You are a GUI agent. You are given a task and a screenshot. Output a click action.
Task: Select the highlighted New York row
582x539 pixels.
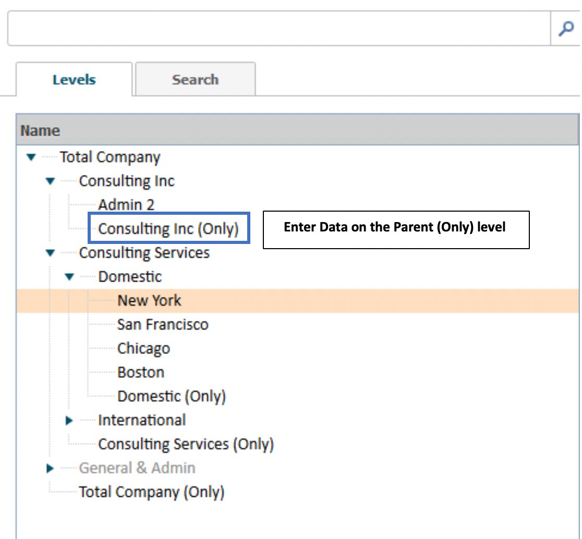click(x=297, y=301)
